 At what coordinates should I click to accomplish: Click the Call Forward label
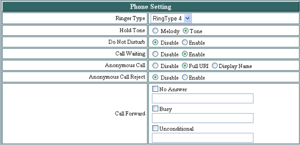[x=132, y=114]
